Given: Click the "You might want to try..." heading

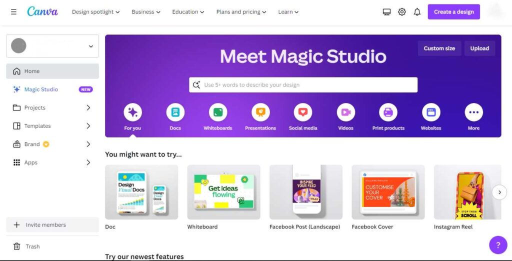Looking at the screenshot, I should pyautogui.click(x=143, y=154).
